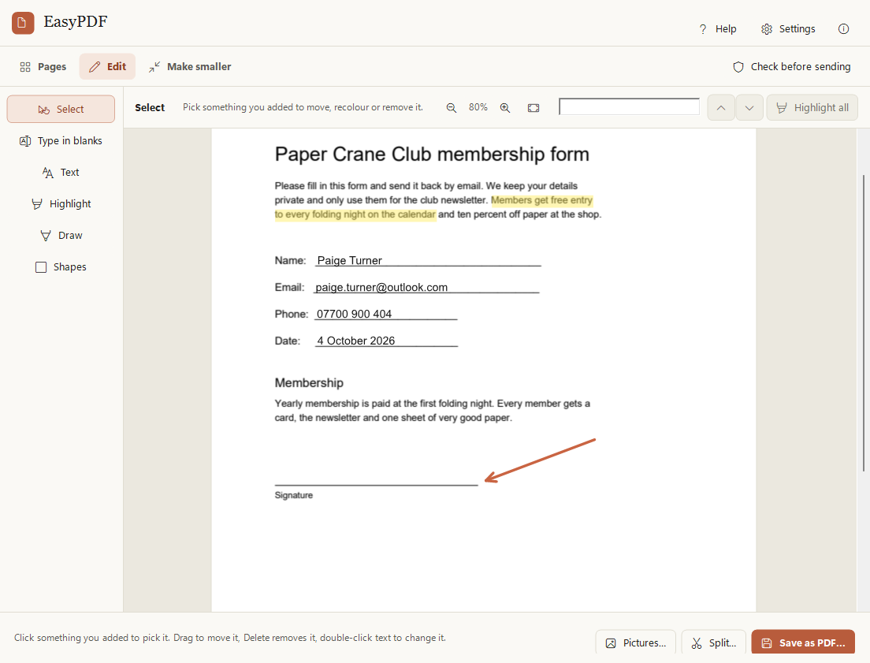Screen dimensions: 870x663
Task: Choose the Select tool
Action: [x=61, y=110]
